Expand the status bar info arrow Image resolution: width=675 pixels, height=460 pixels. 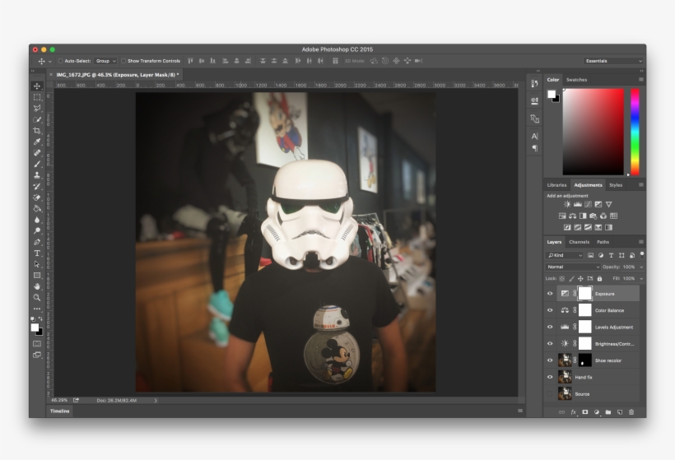click(156, 401)
